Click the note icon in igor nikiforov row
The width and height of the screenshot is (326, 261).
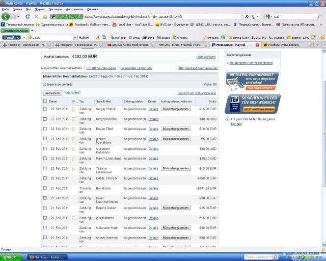pyautogui.click(x=73, y=218)
